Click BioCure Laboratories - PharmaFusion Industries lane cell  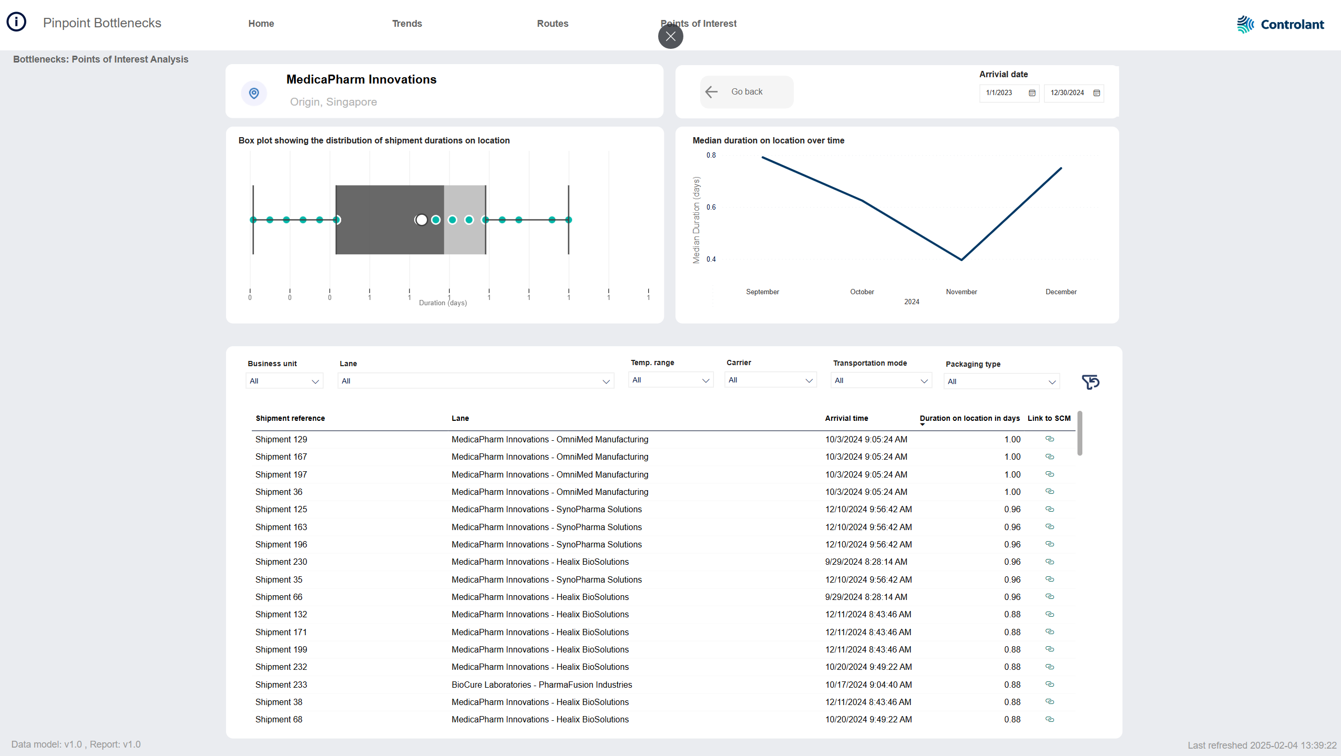[541, 685]
